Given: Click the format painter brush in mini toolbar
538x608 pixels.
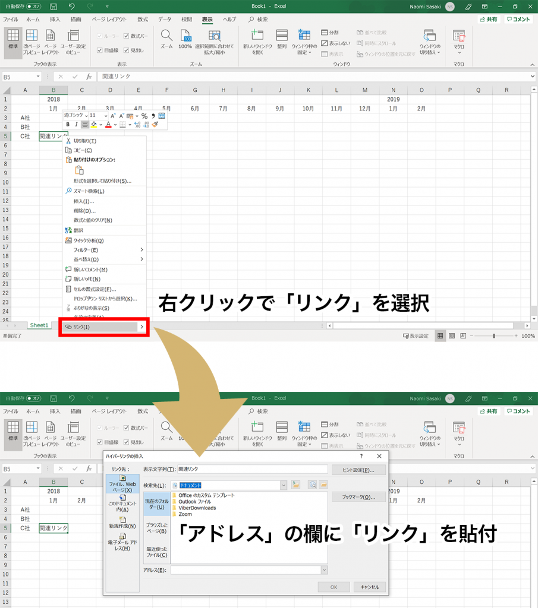Looking at the screenshot, I should [x=155, y=125].
